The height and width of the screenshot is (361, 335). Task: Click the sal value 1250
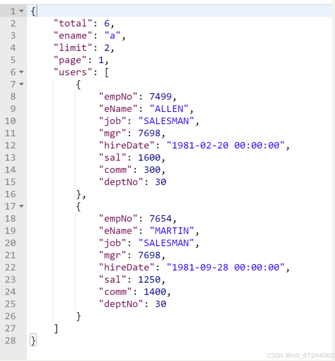(x=149, y=279)
